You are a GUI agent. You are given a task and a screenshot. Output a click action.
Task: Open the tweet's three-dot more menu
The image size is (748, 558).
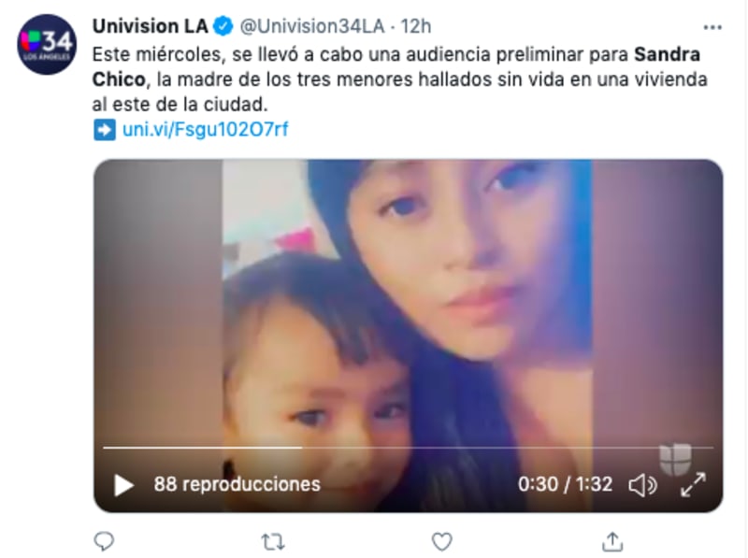(x=712, y=28)
